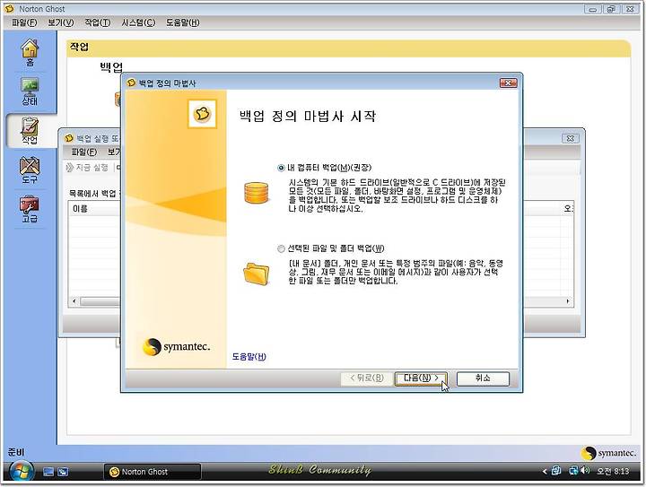
Task: Open the 보기(V) menu in Norton Ghost
Action: pos(61,22)
